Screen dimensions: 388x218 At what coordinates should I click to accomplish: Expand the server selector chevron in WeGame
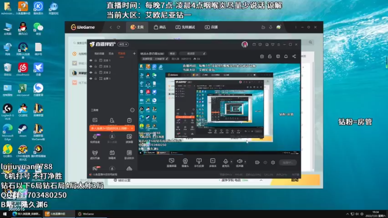261,180
